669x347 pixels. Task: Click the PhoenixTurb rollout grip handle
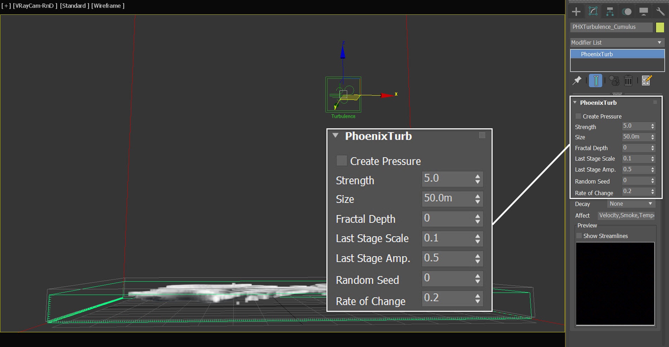(x=655, y=102)
